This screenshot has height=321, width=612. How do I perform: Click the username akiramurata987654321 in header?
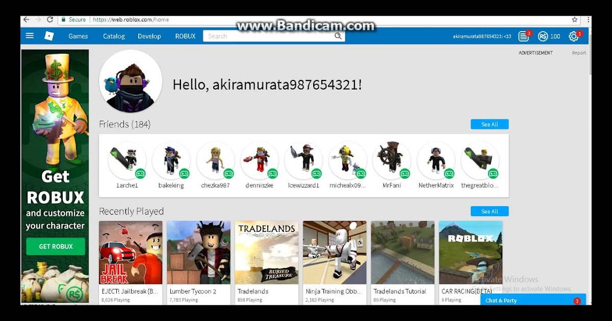[x=482, y=36]
